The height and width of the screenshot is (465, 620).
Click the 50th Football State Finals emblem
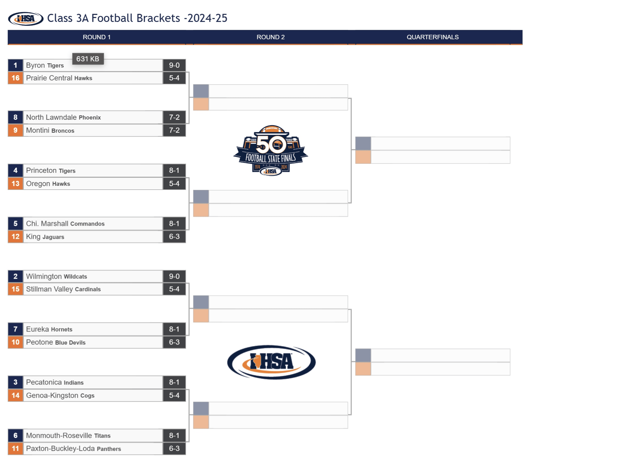(x=271, y=151)
